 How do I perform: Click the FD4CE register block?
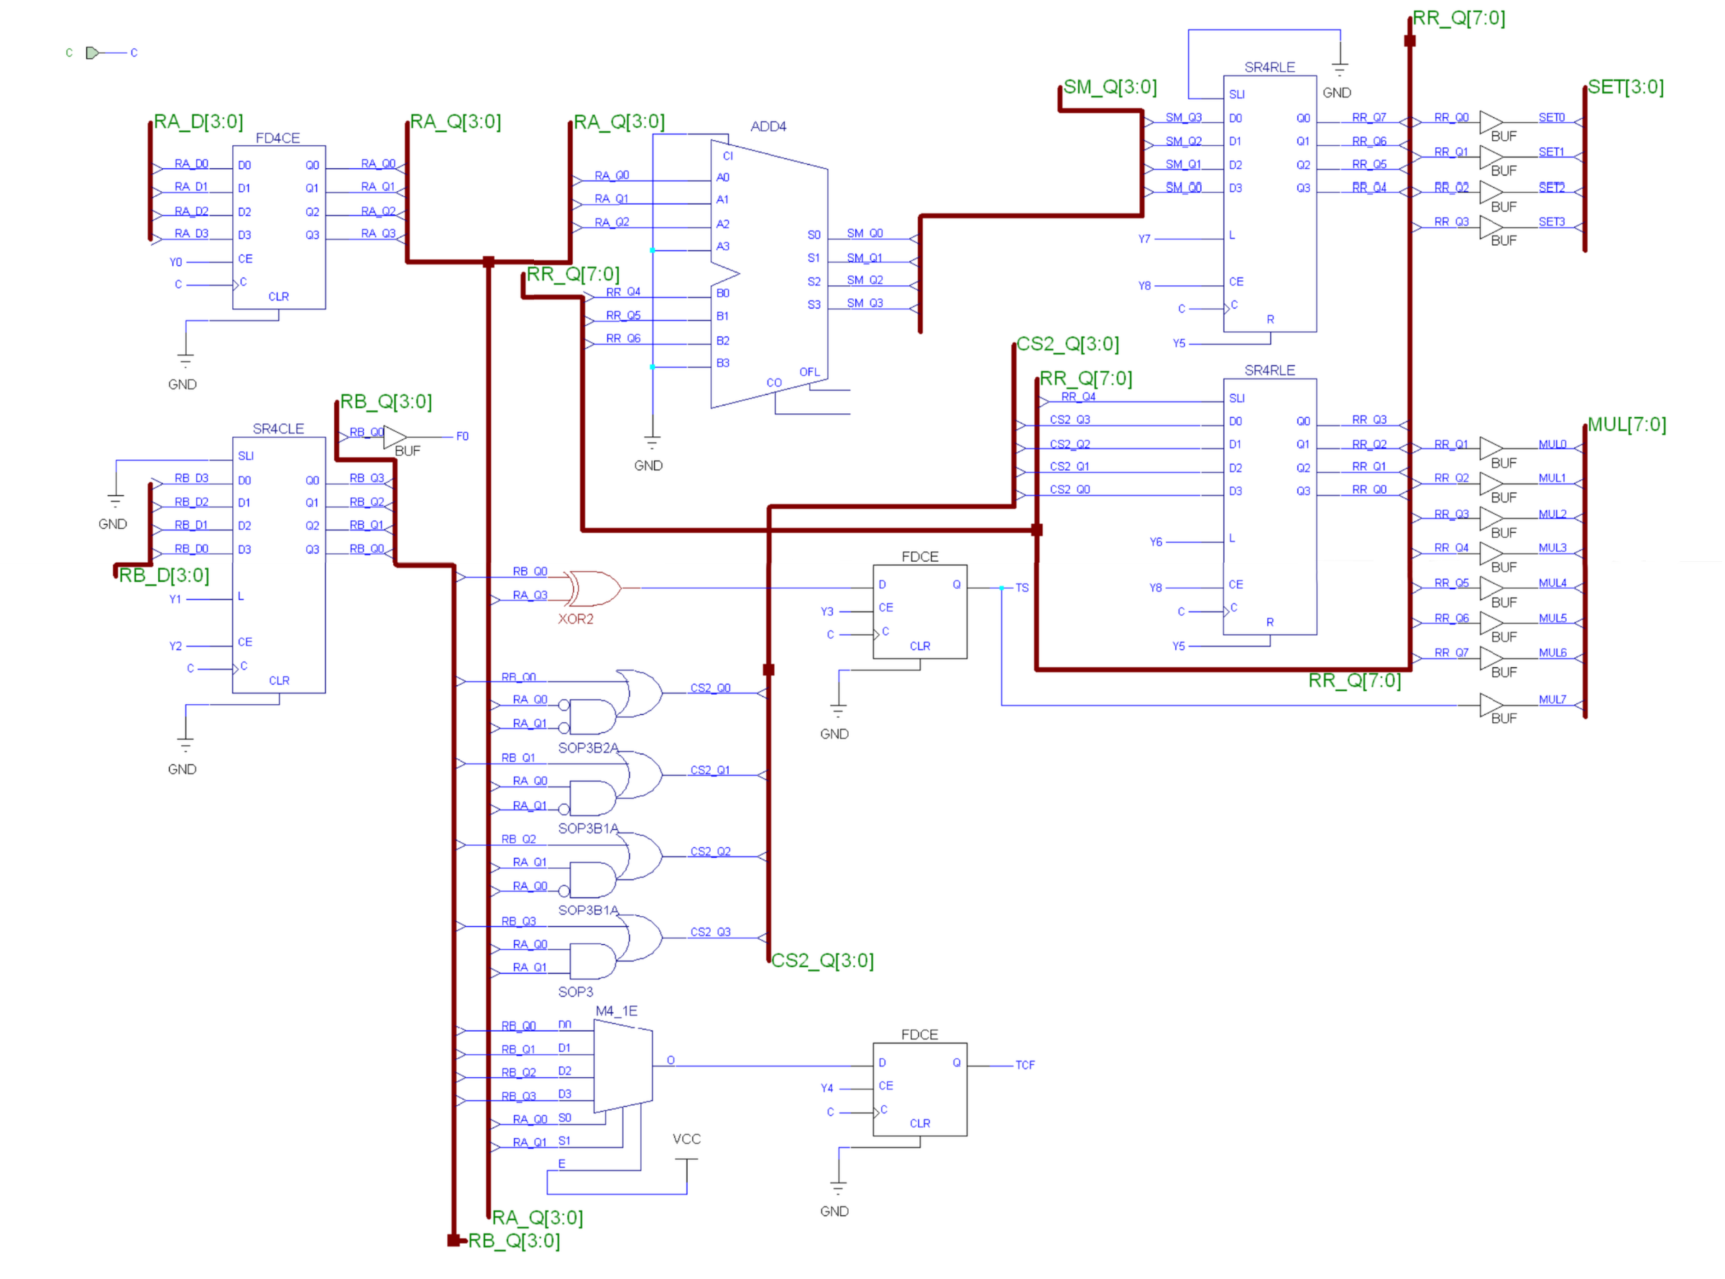(279, 228)
